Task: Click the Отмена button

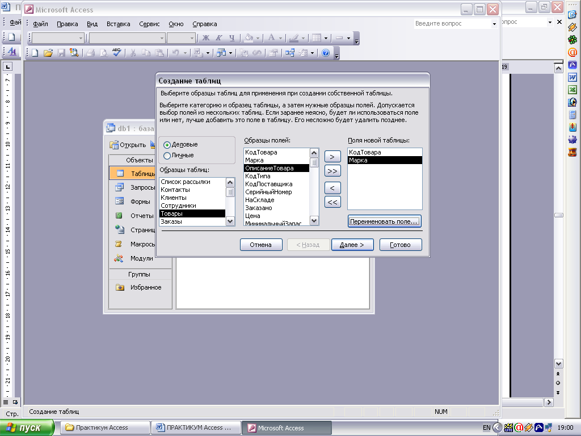Action: pyautogui.click(x=261, y=245)
